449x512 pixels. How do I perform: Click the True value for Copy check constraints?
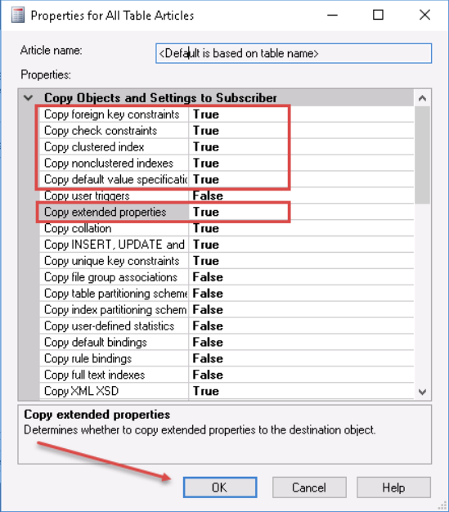tap(206, 131)
